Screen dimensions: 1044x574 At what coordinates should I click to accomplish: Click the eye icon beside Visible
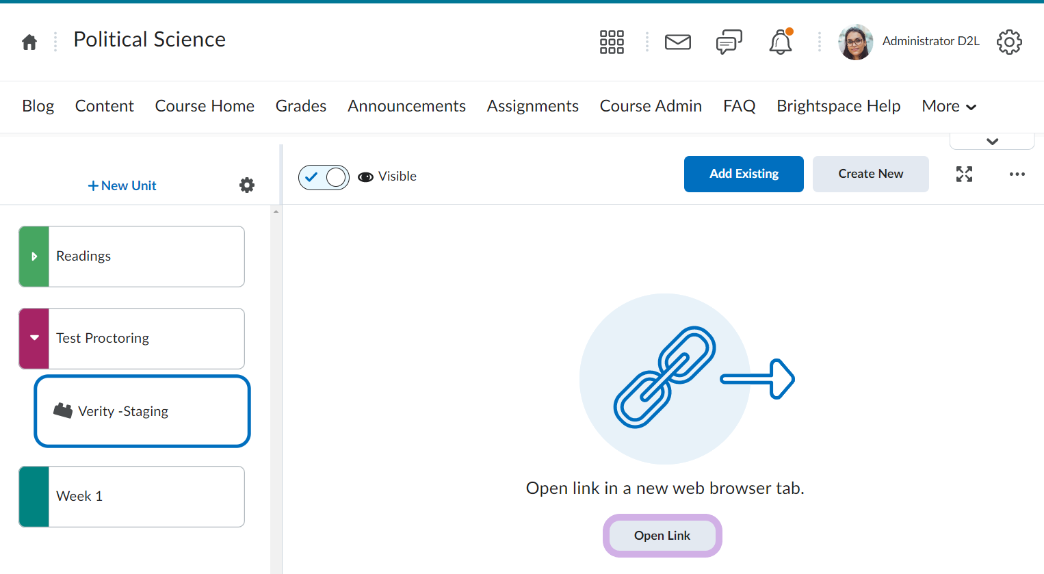pyautogui.click(x=366, y=177)
